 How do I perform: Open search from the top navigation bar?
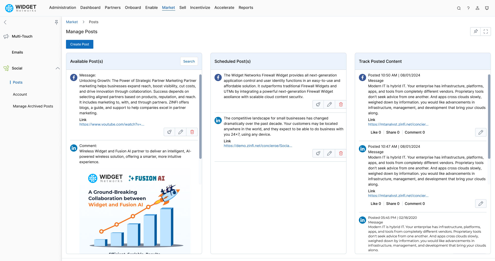point(459,8)
